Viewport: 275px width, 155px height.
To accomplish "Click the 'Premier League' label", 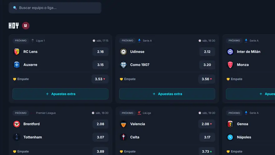I will pos(46,113).
